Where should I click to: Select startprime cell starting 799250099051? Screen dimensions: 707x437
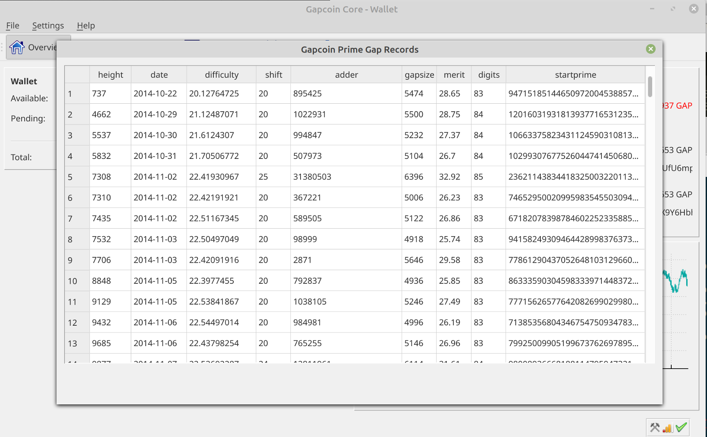pyautogui.click(x=575, y=343)
